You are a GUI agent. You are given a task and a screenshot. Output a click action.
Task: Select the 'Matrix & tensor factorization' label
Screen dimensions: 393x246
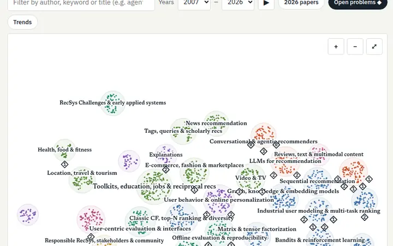coord(257,229)
